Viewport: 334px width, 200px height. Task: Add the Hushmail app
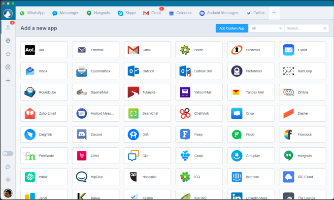[x=251, y=50]
